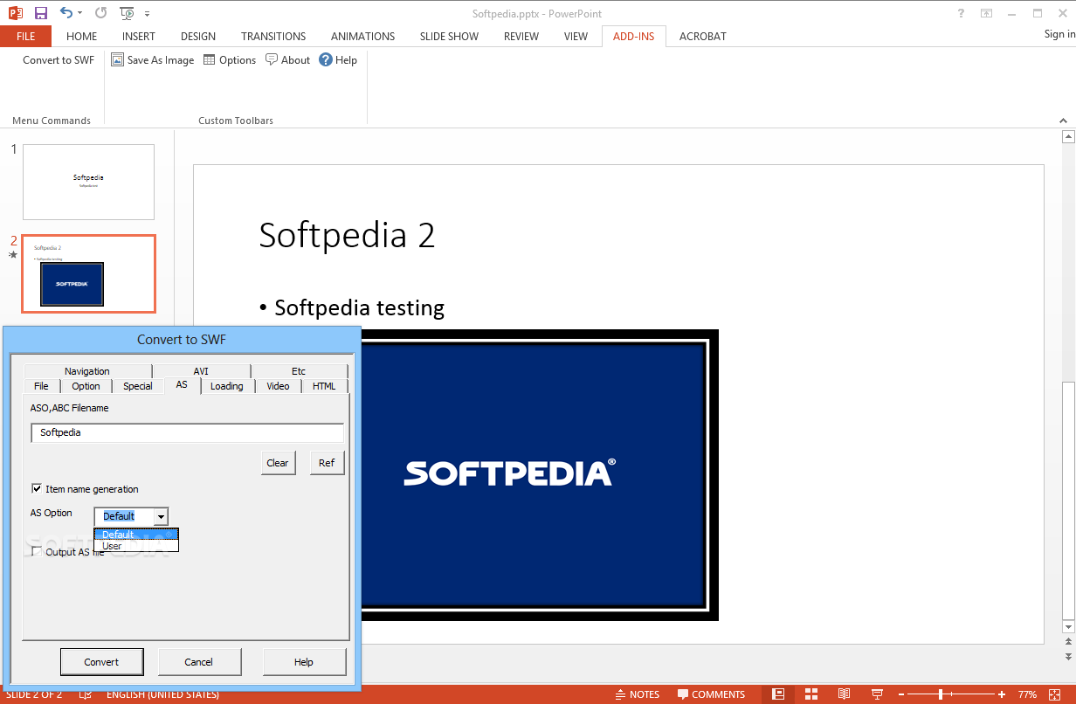1076x704 pixels.
Task: Open the Navigation tab in Convert to SWF
Action: [87, 371]
